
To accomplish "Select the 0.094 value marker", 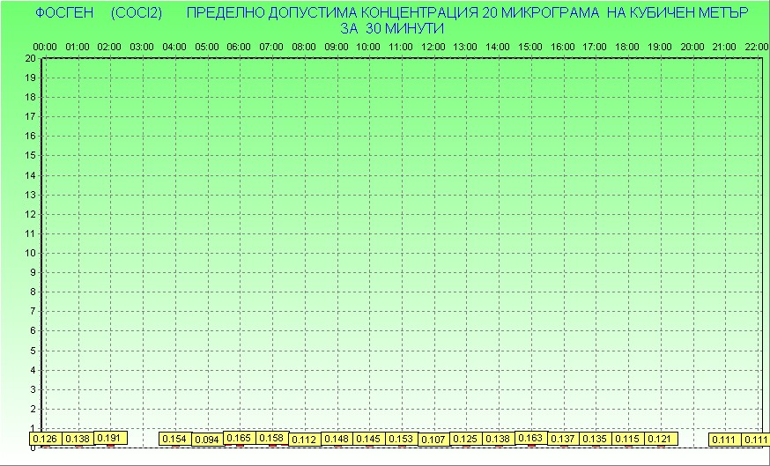I will (x=207, y=440).
